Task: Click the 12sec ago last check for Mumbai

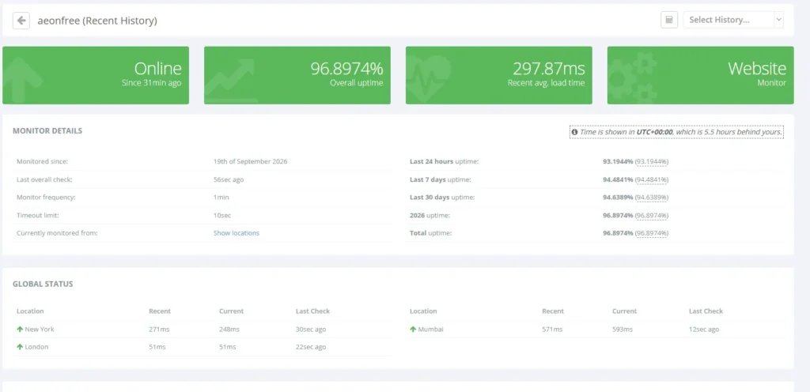Action: pos(703,329)
